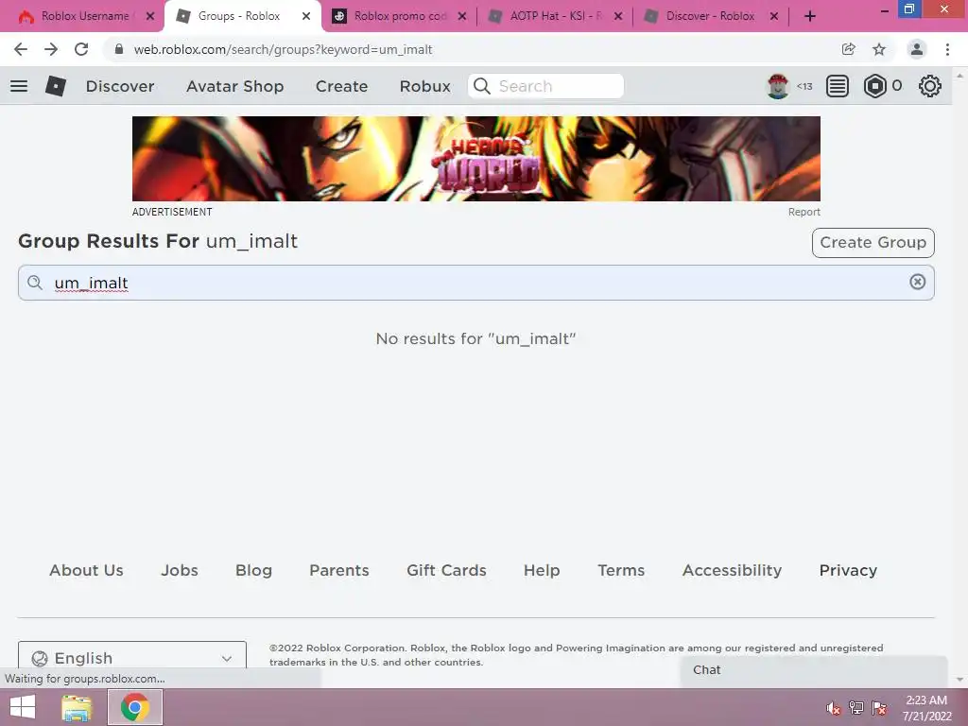Open Windows Start menu
968x726 pixels.
pos(23,707)
